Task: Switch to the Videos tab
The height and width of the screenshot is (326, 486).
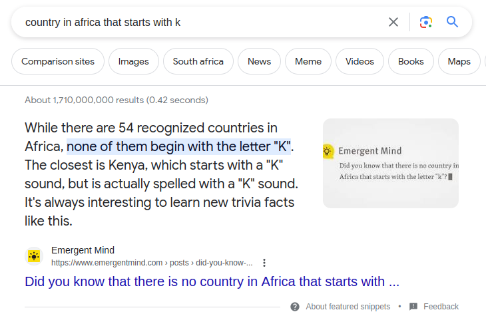Action: tap(360, 61)
